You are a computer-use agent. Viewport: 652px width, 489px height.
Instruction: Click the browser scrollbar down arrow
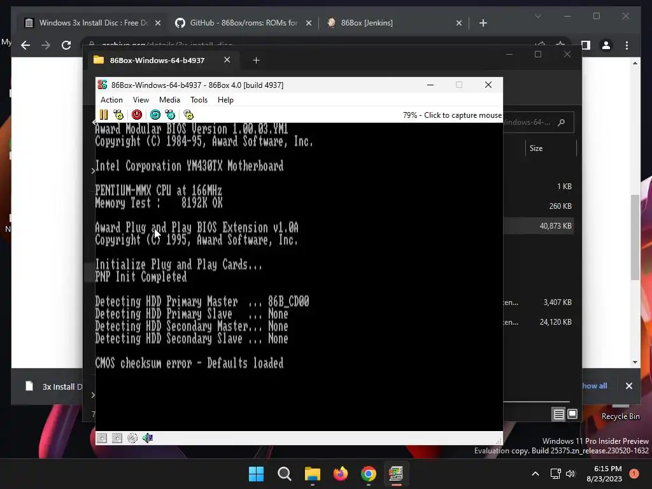tap(635, 362)
